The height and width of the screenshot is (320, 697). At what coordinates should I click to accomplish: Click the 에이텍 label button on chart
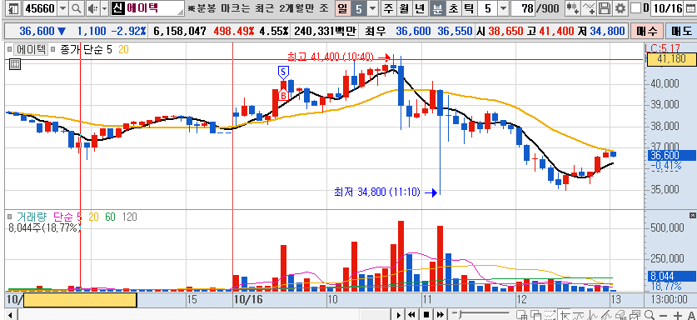[30, 49]
